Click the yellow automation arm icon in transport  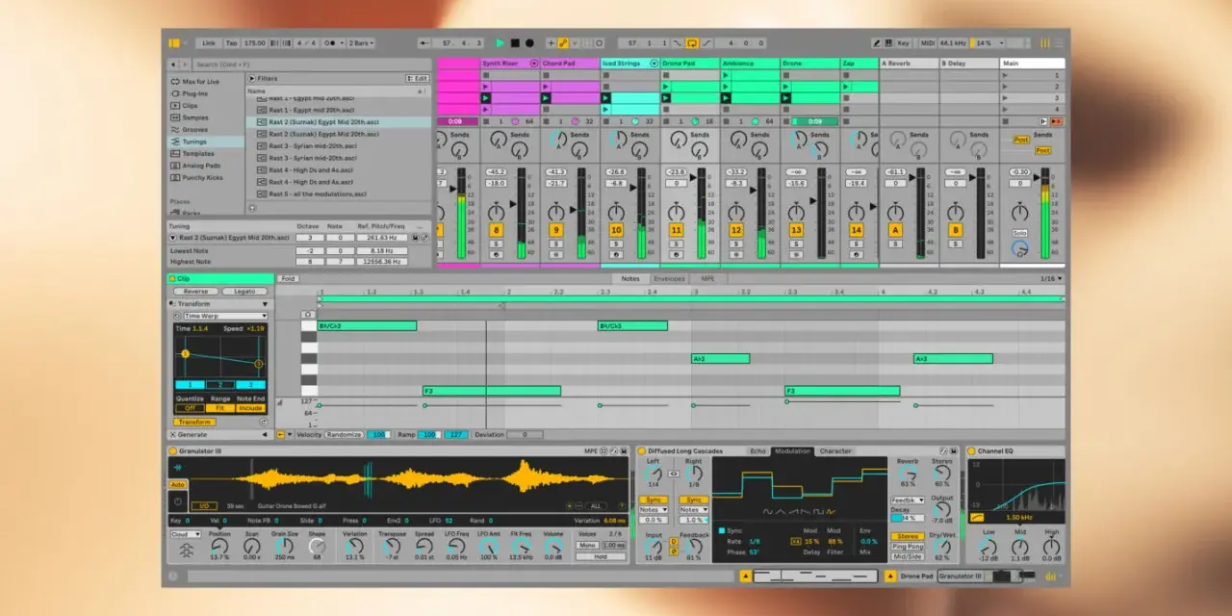click(563, 43)
